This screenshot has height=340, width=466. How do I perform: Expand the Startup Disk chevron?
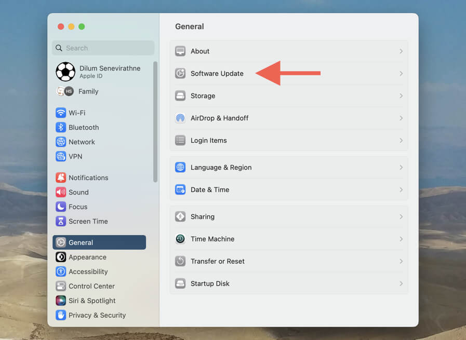[401, 283]
